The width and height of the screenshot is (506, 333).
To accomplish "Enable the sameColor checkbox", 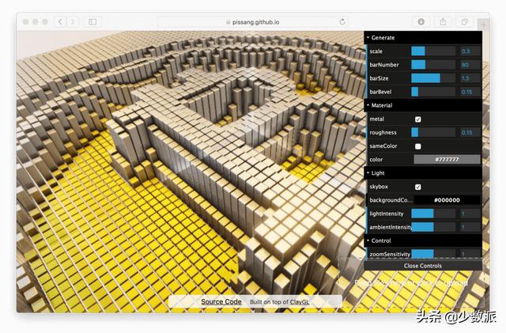I will click(418, 146).
